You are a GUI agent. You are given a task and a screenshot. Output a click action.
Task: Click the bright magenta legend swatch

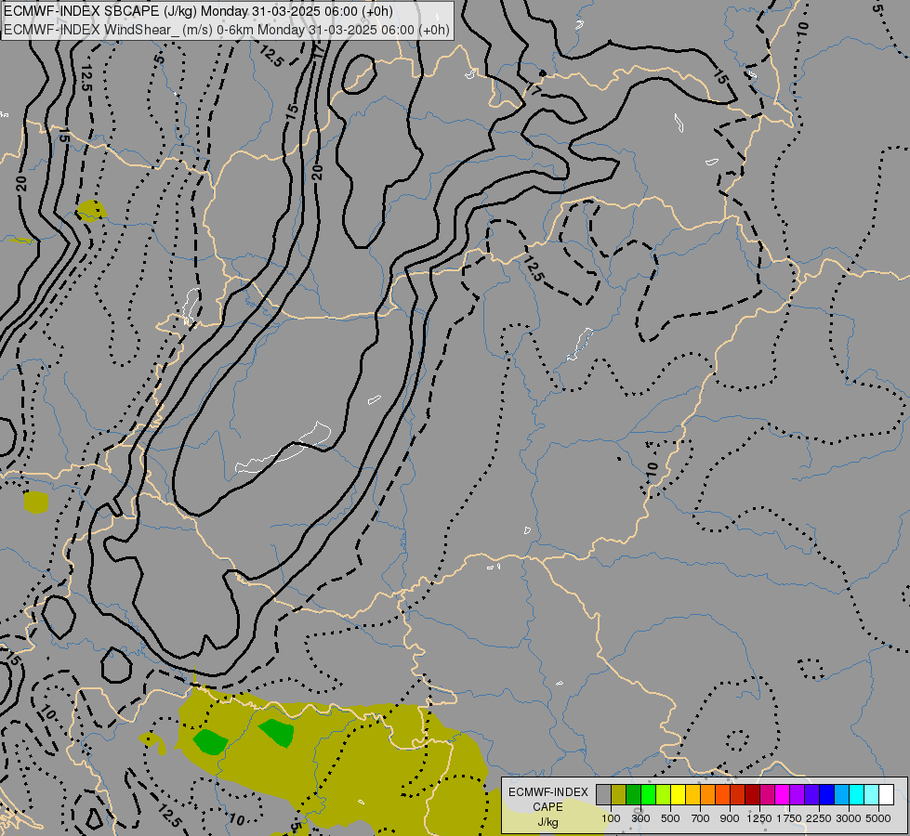(x=783, y=794)
